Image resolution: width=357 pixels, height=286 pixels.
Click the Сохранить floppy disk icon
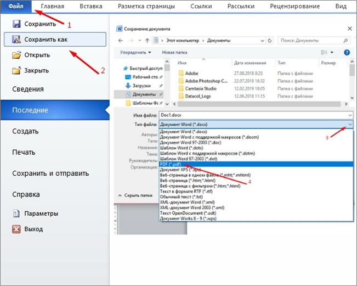16,24
